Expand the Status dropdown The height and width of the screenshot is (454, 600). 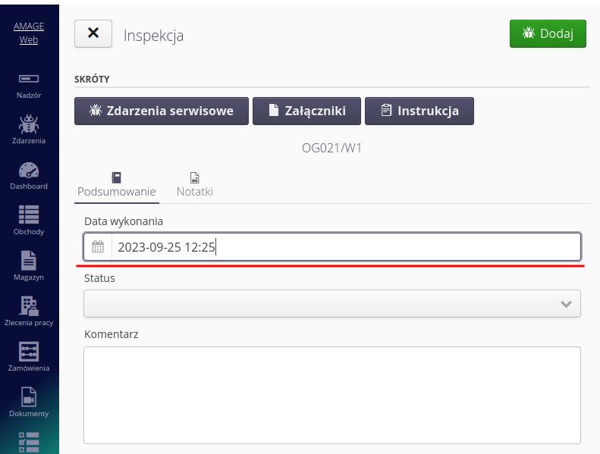pyautogui.click(x=331, y=303)
